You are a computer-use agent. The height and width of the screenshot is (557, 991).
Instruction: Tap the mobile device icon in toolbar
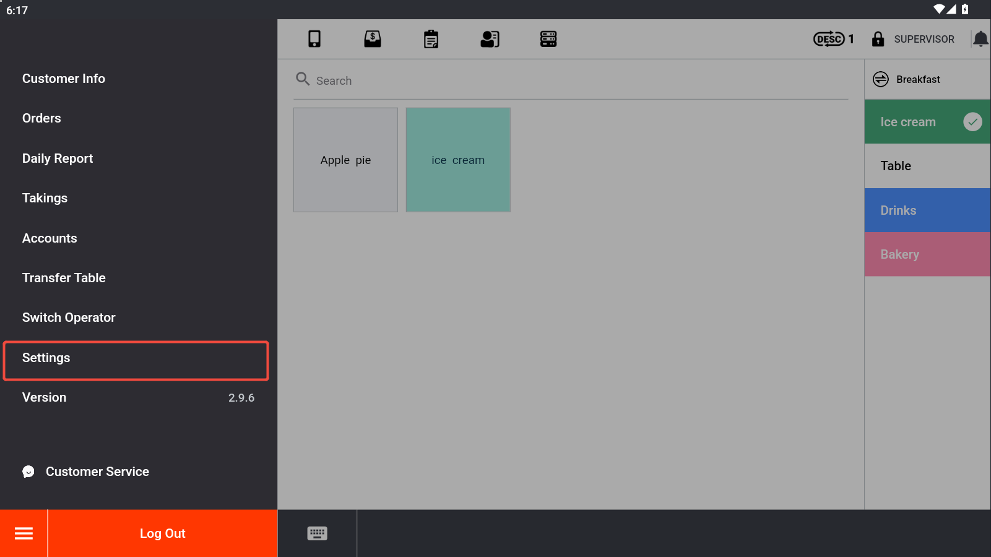(314, 39)
